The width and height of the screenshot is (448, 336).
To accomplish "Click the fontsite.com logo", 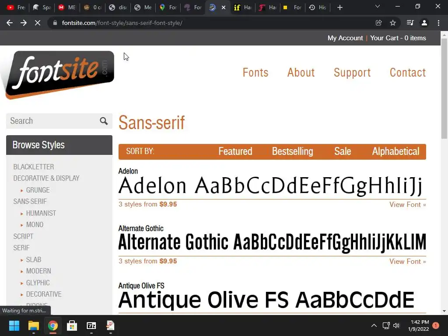I will 59,75.
